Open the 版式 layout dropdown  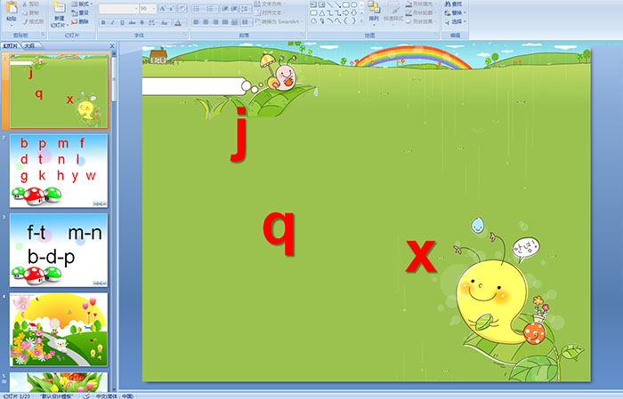point(83,4)
